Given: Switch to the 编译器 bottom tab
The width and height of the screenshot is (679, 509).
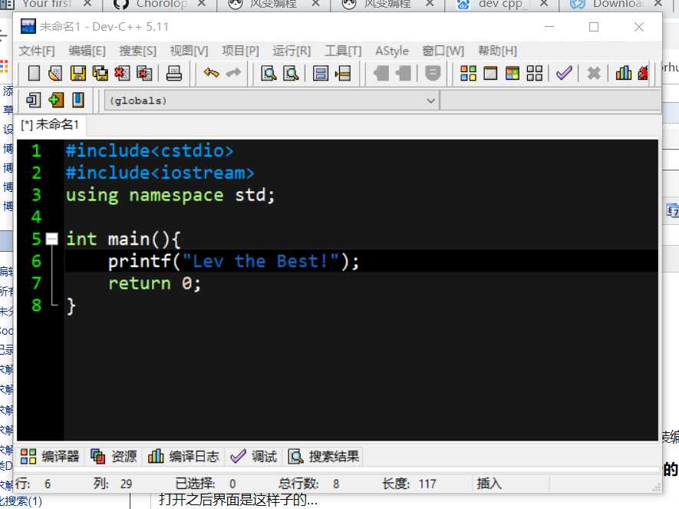Looking at the screenshot, I should (50, 456).
